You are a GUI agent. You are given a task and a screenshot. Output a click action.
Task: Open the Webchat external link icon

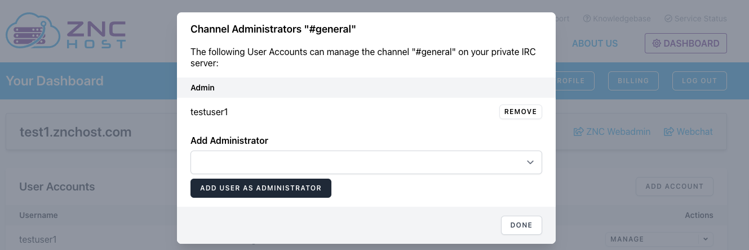click(669, 132)
